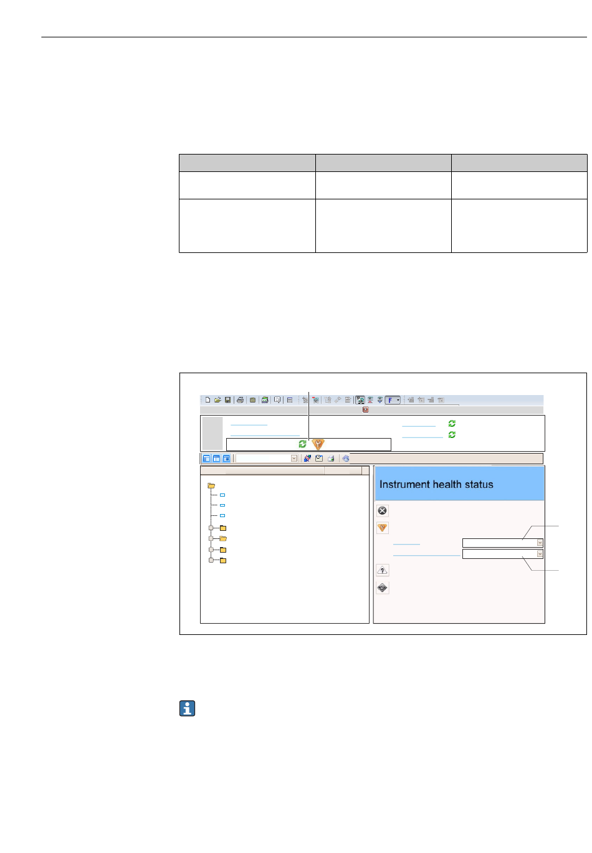Click the printer icon in the secondary toolbar
592x853 pixels.
(x=331, y=459)
